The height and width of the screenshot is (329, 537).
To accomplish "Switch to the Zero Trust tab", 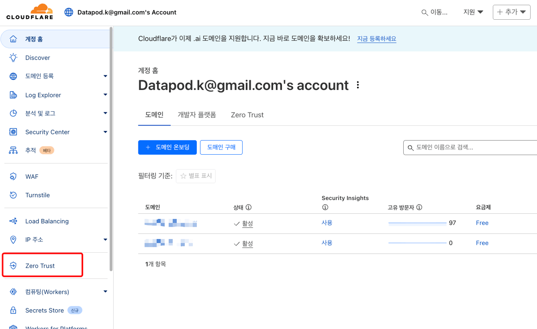I will pyautogui.click(x=247, y=115).
